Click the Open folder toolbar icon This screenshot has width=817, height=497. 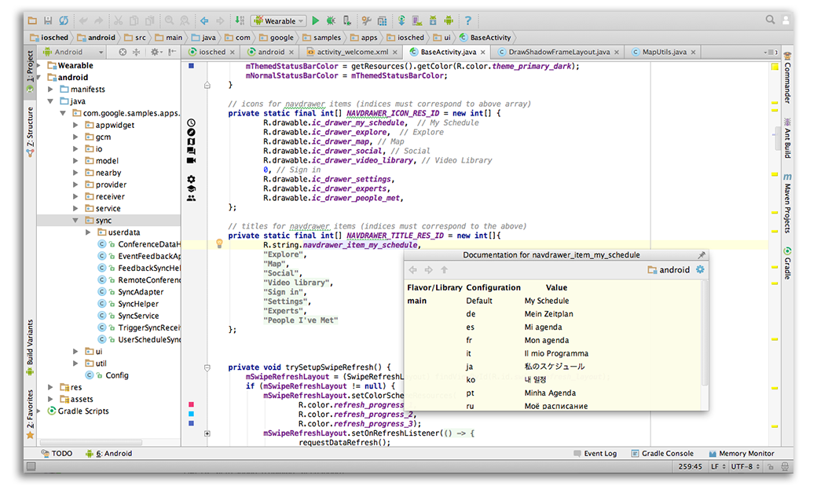pyautogui.click(x=32, y=21)
